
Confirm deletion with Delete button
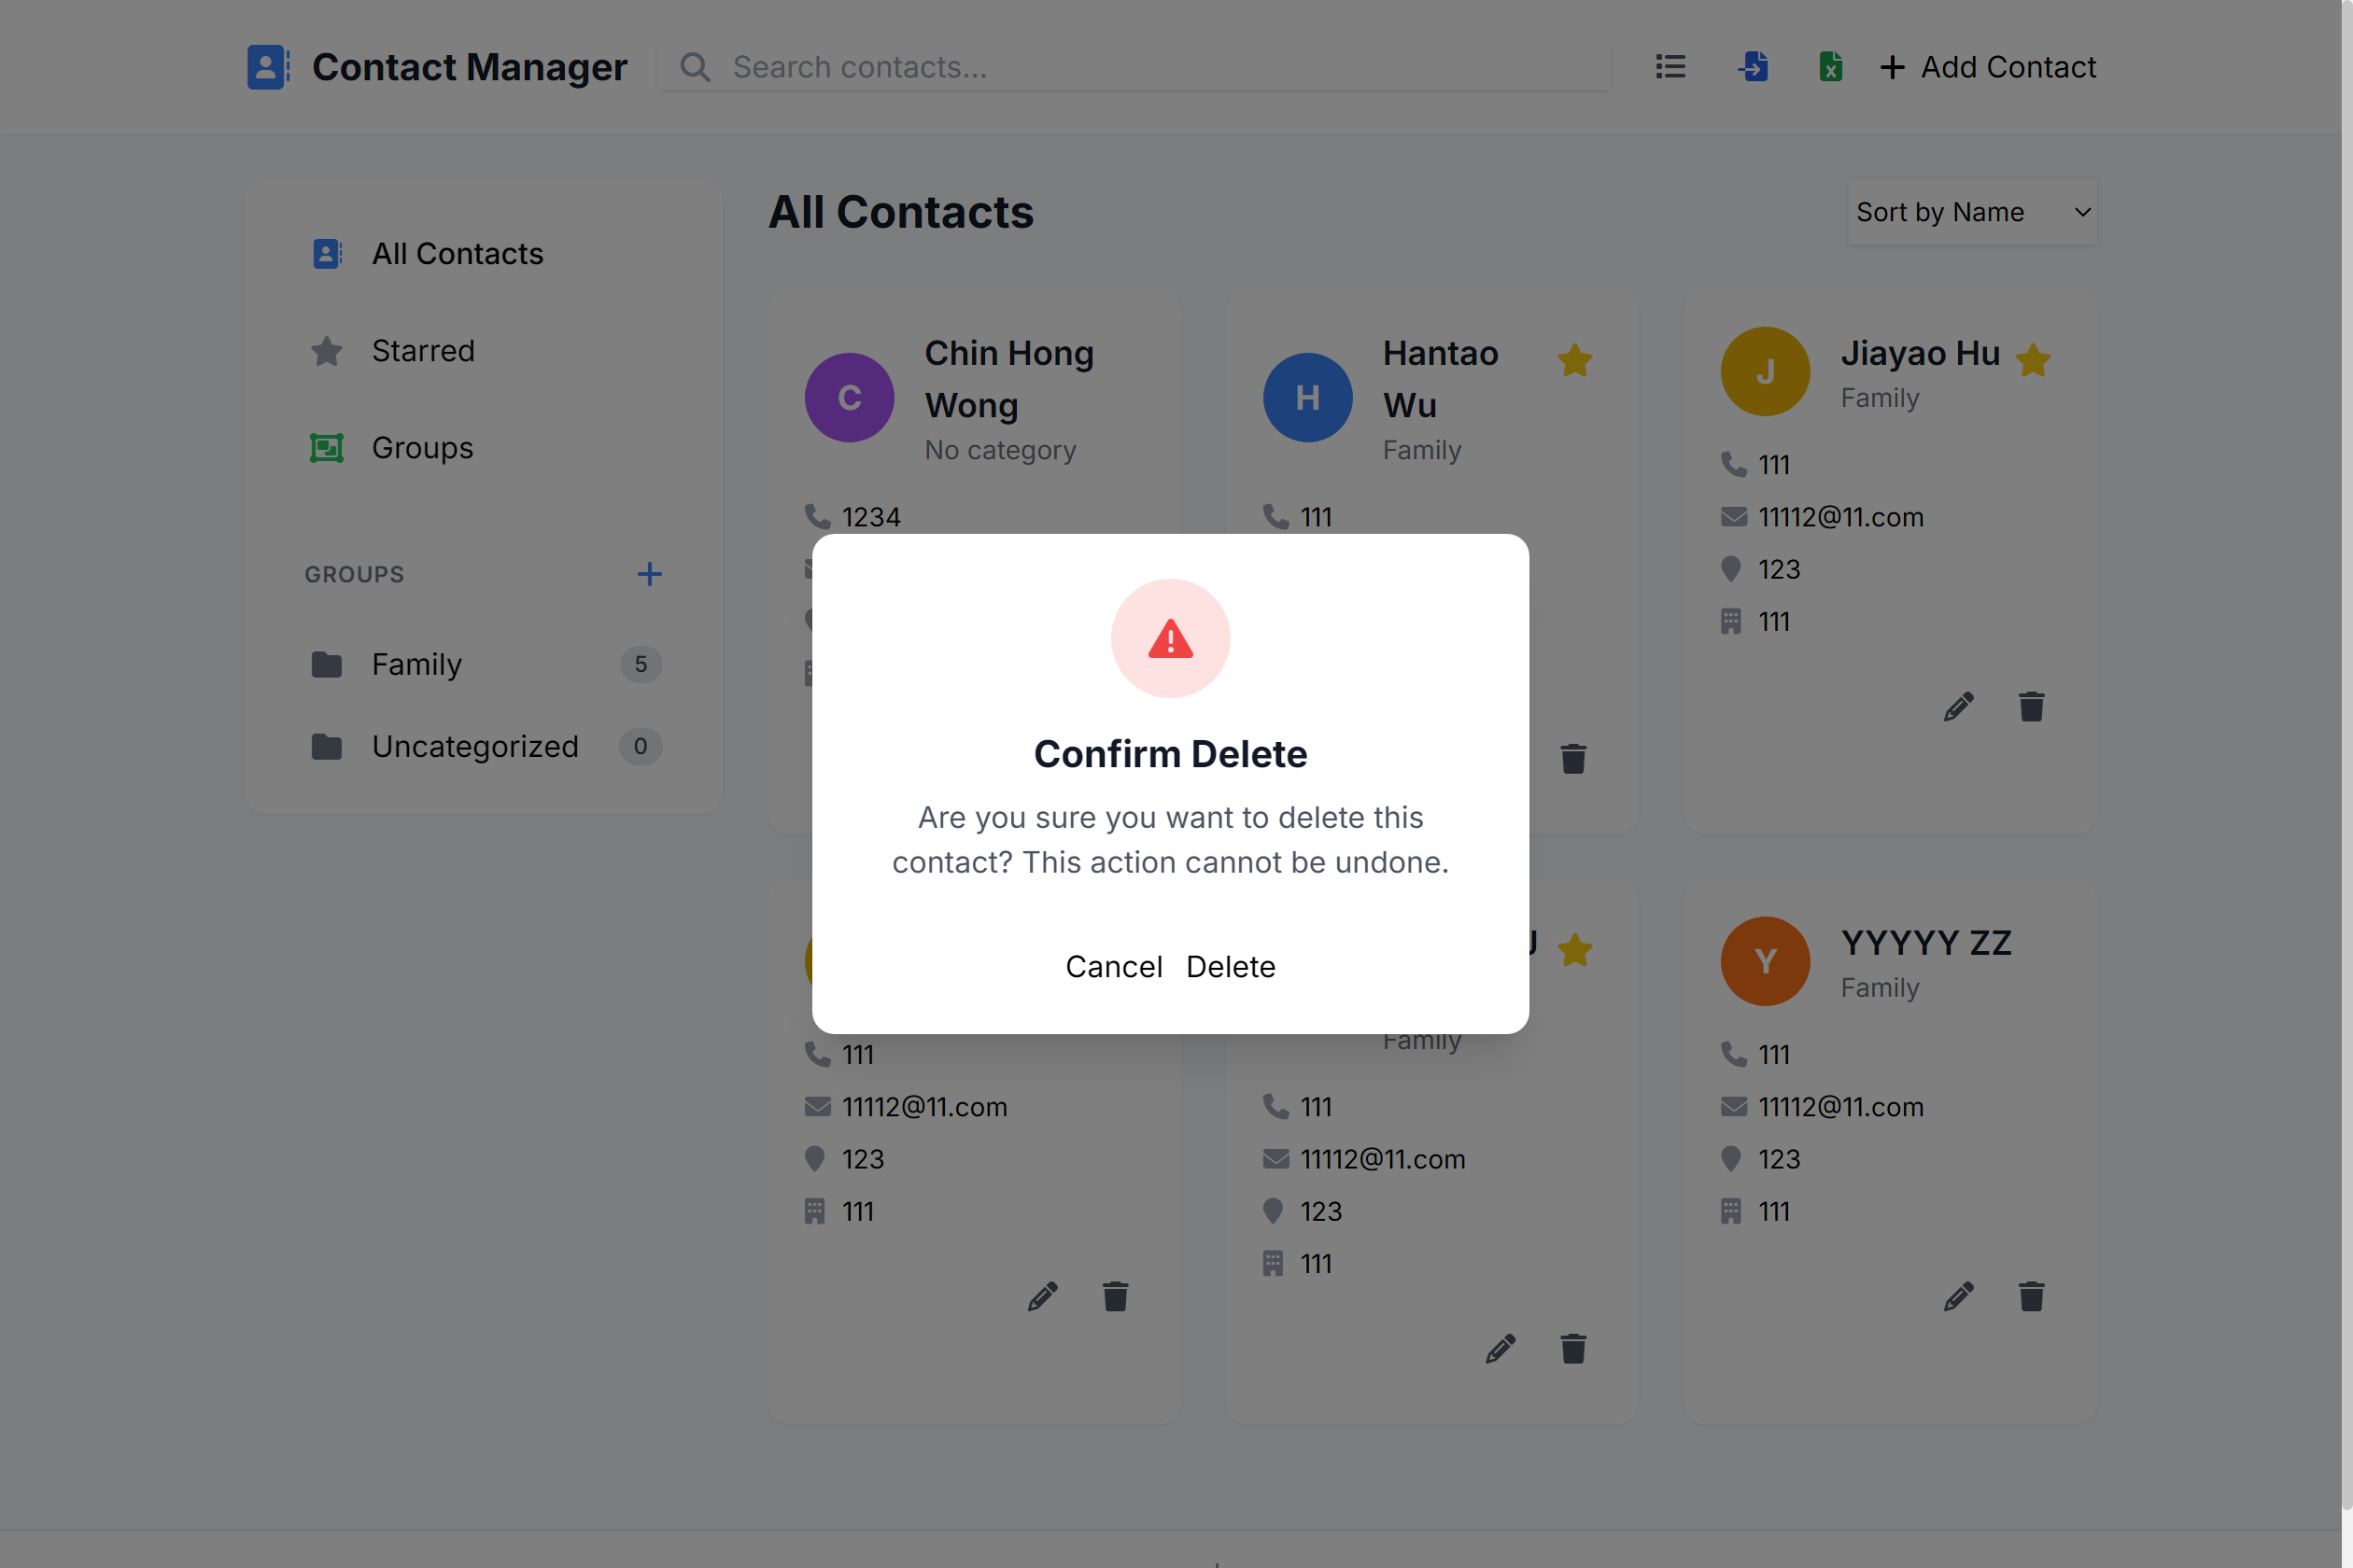(1231, 967)
